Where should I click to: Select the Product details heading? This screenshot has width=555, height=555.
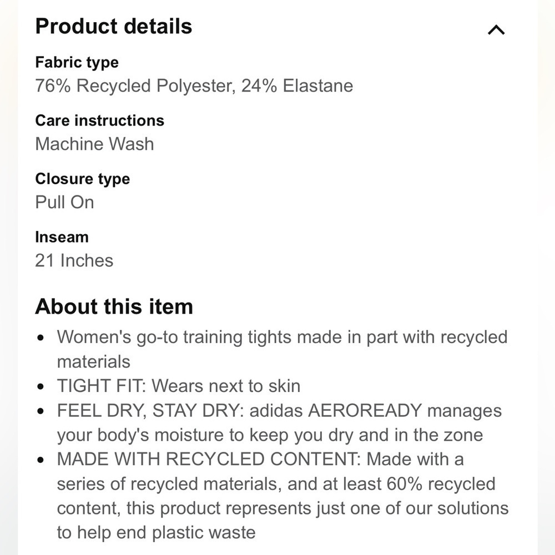113,26
